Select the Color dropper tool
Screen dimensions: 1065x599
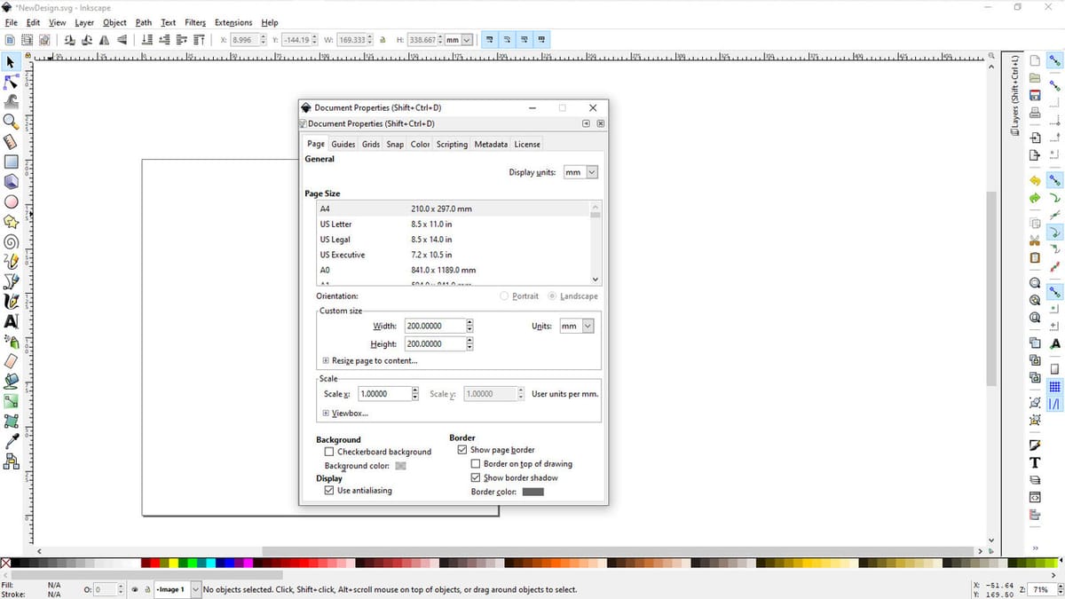click(x=11, y=441)
